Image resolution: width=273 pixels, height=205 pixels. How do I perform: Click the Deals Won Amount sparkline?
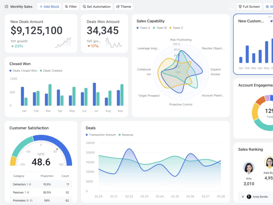pos(114,43)
